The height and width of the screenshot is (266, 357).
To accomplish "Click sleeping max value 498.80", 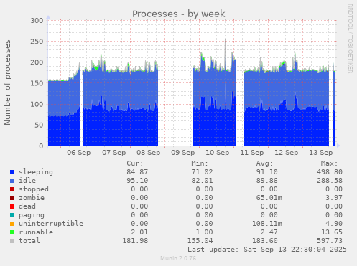I will [x=330, y=172].
